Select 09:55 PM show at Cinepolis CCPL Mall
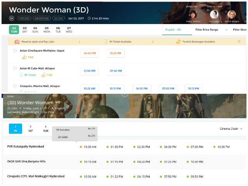Viewport: 248px width, 186px height. (195, 177)
